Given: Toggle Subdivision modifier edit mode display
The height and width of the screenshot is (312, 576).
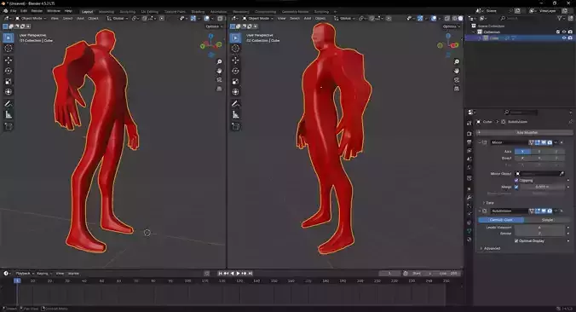Looking at the screenshot, I should (x=538, y=211).
